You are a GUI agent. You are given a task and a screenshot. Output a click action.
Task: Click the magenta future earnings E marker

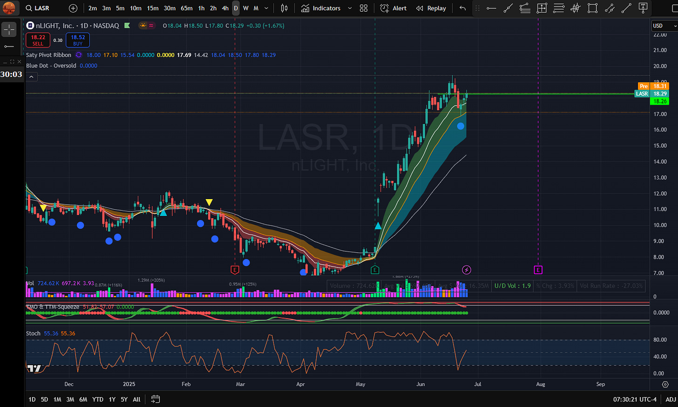pyautogui.click(x=538, y=270)
